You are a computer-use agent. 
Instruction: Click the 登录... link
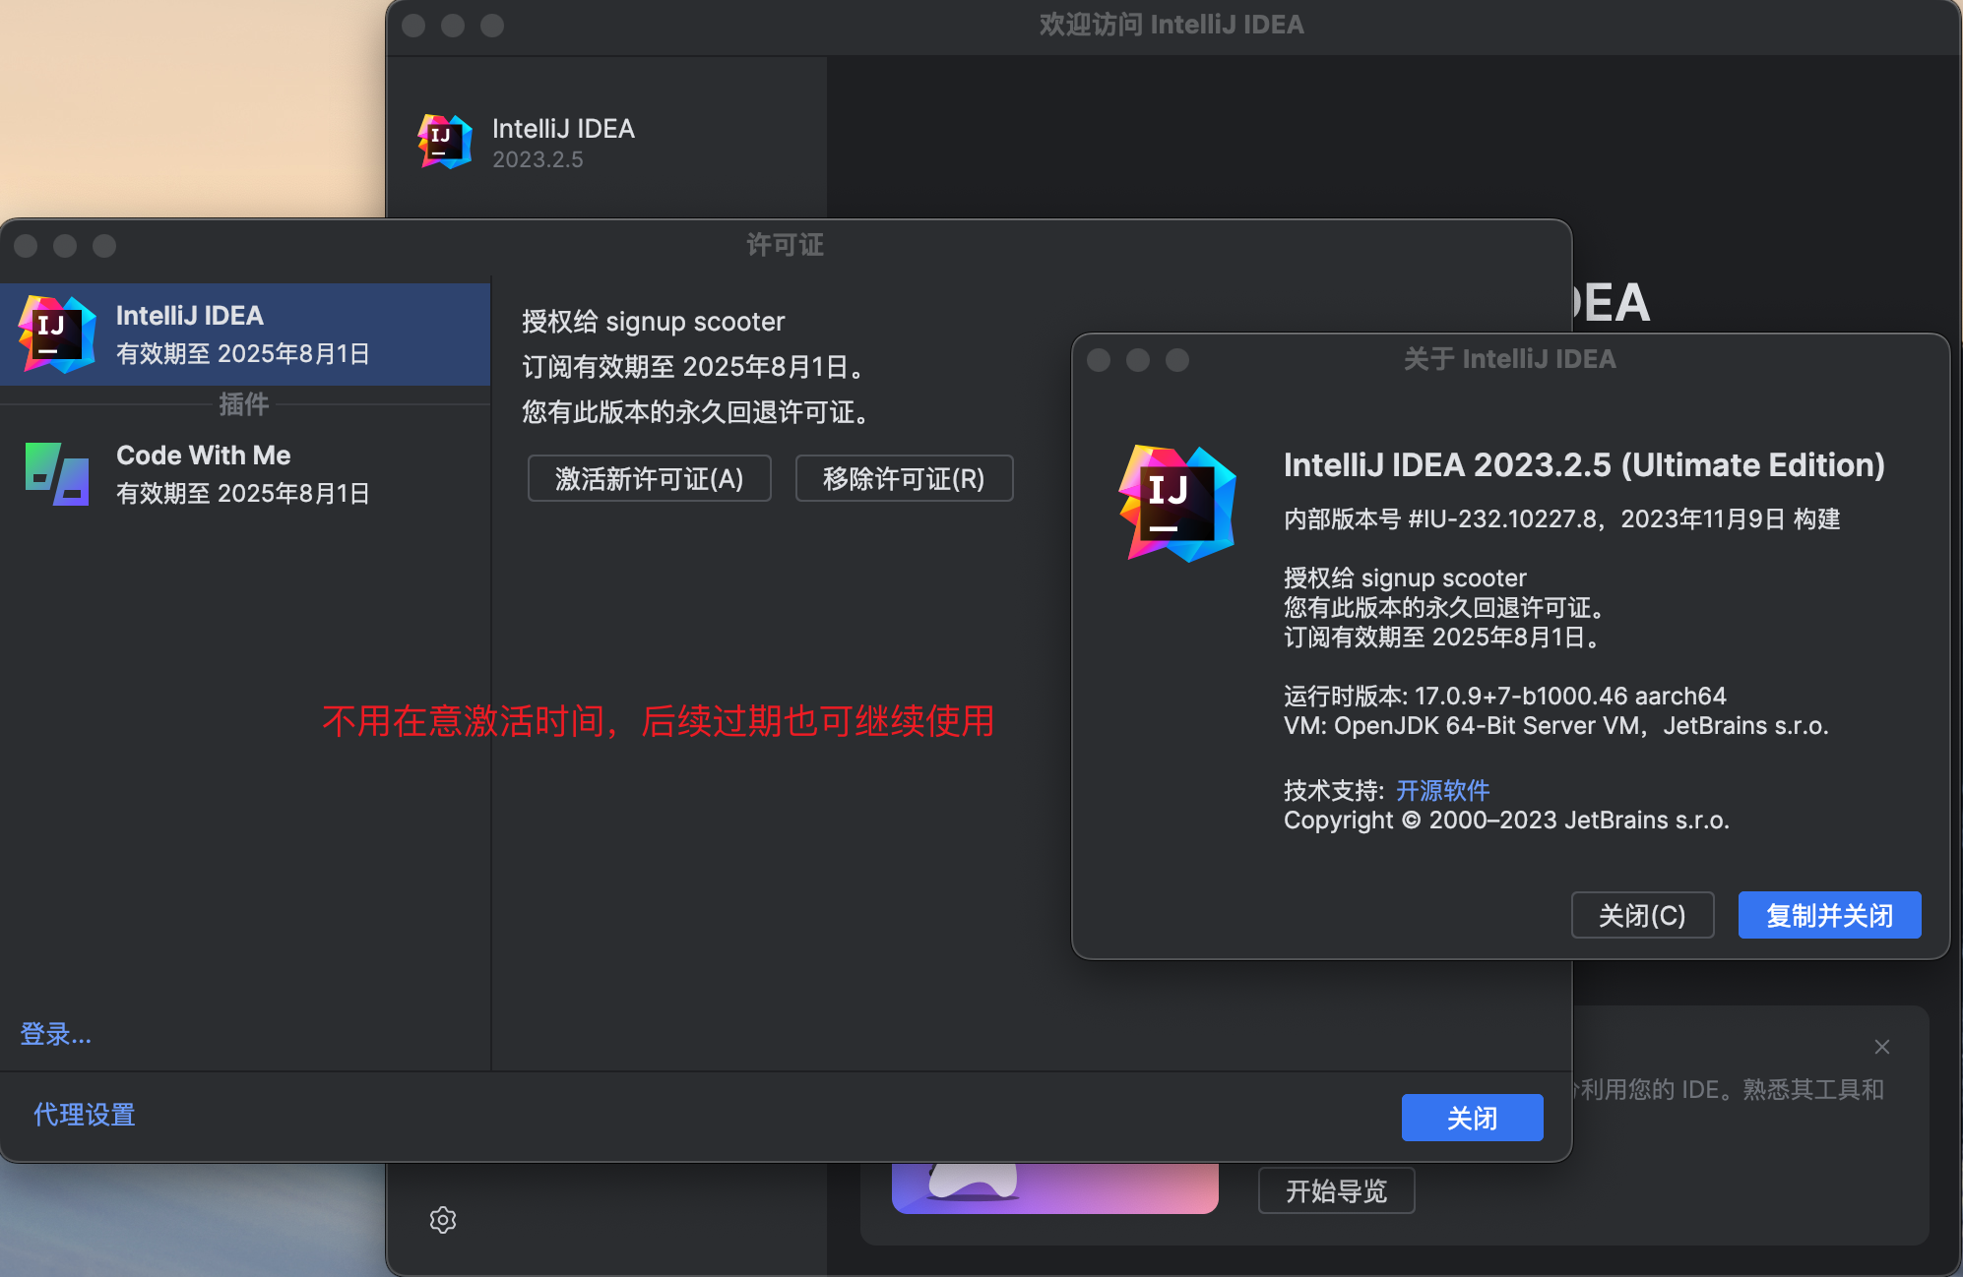point(56,1034)
